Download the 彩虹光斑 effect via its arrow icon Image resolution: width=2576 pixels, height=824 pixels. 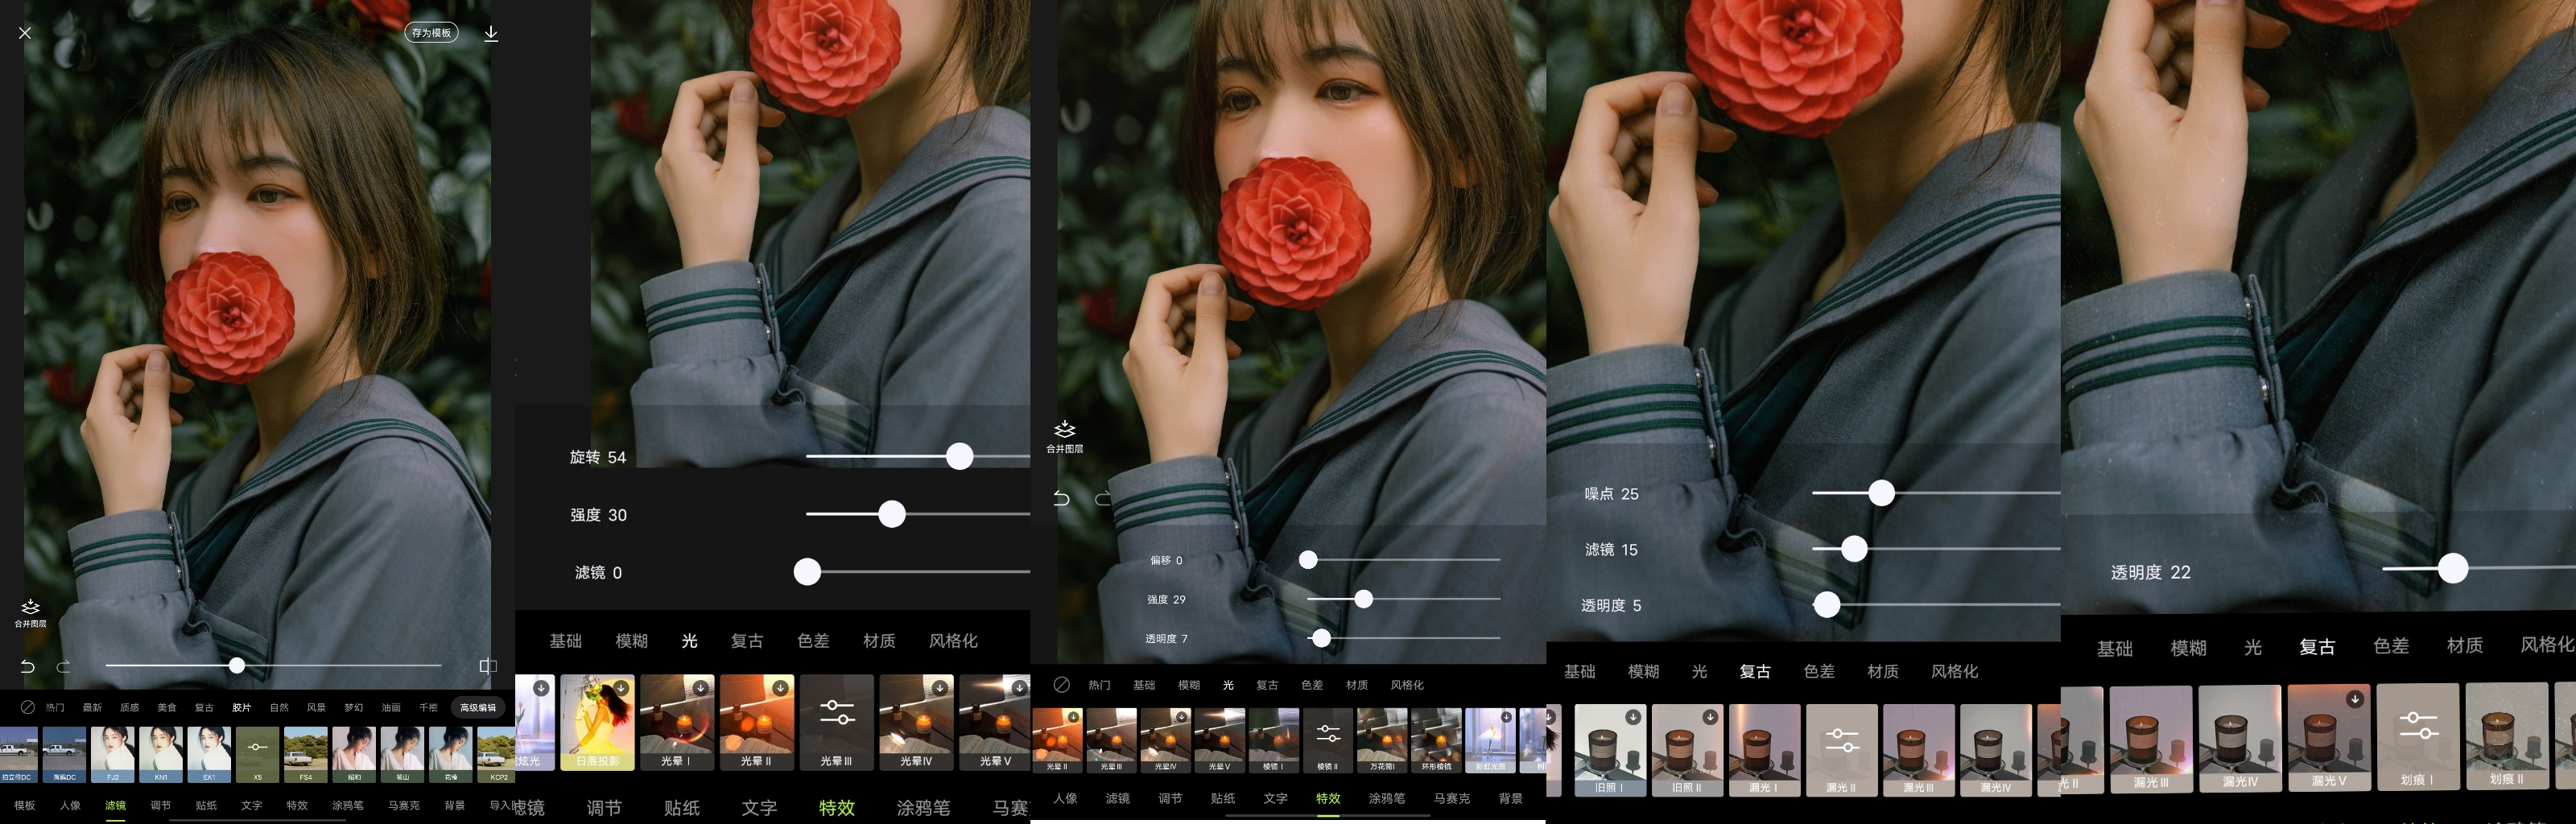click(1506, 717)
